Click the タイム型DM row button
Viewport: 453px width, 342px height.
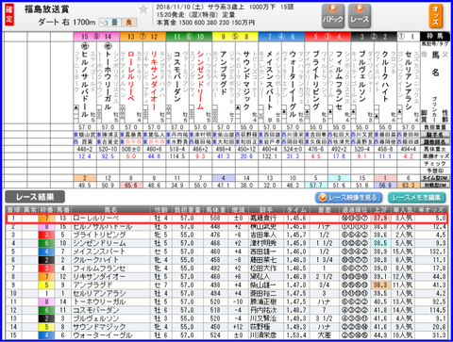pyautogui.click(x=435, y=178)
